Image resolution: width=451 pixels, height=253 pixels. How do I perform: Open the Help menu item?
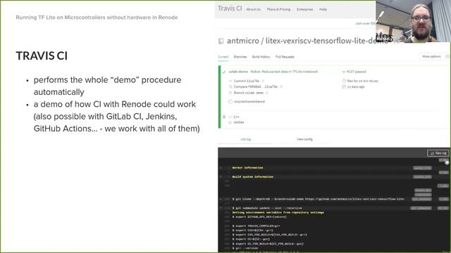pyautogui.click(x=323, y=9)
